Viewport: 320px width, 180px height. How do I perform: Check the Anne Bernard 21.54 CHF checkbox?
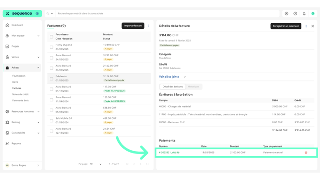point(52,131)
